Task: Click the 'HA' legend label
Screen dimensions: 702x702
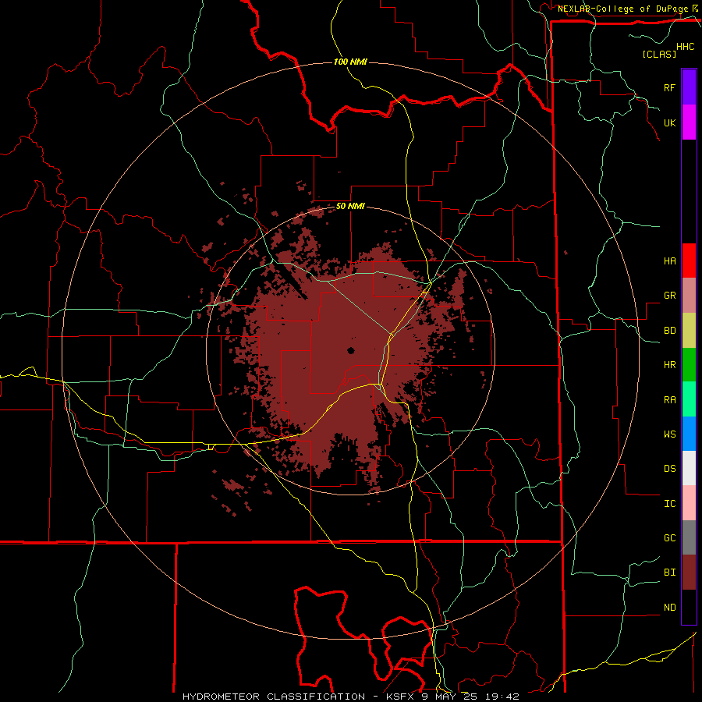Action: click(669, 261)
